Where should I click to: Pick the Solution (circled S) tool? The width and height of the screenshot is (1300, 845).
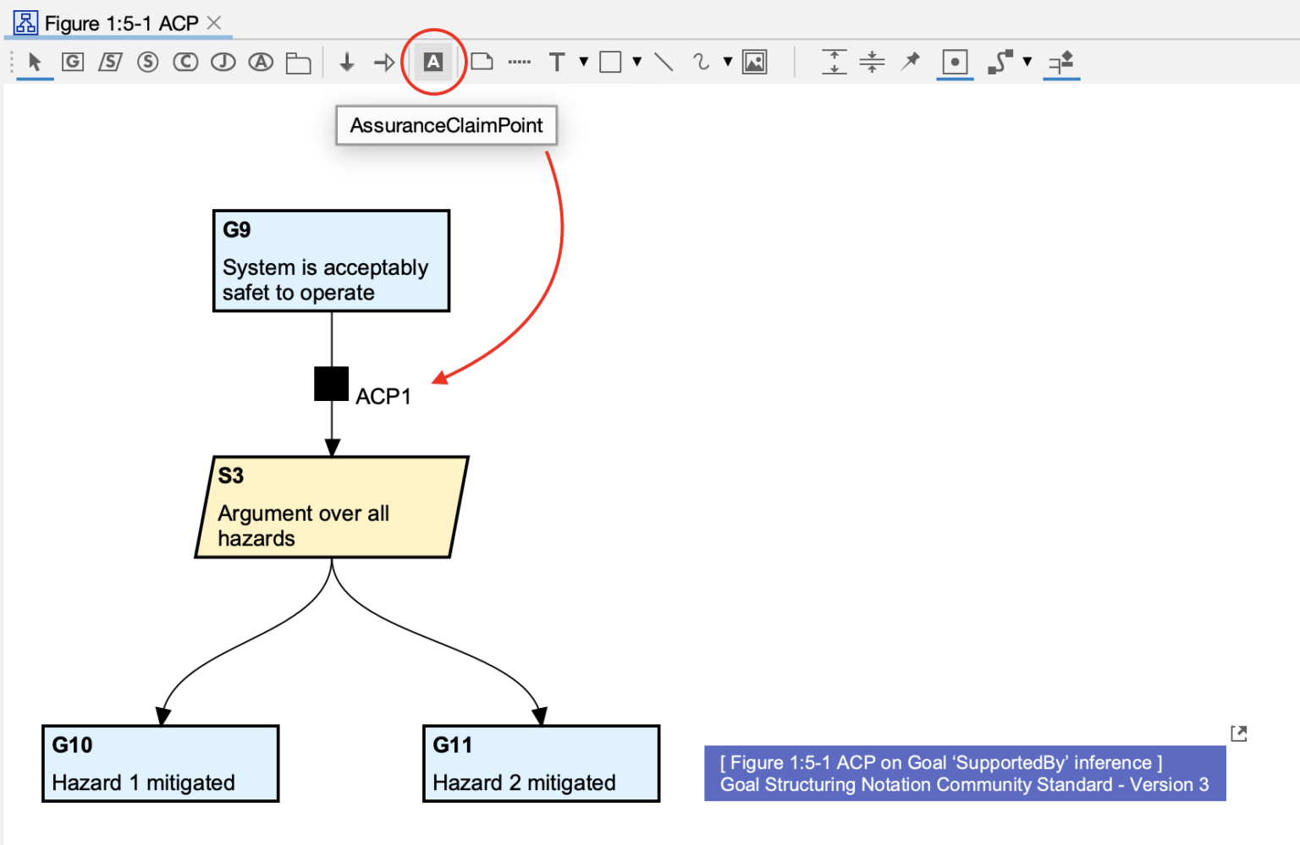coord(148,62)
